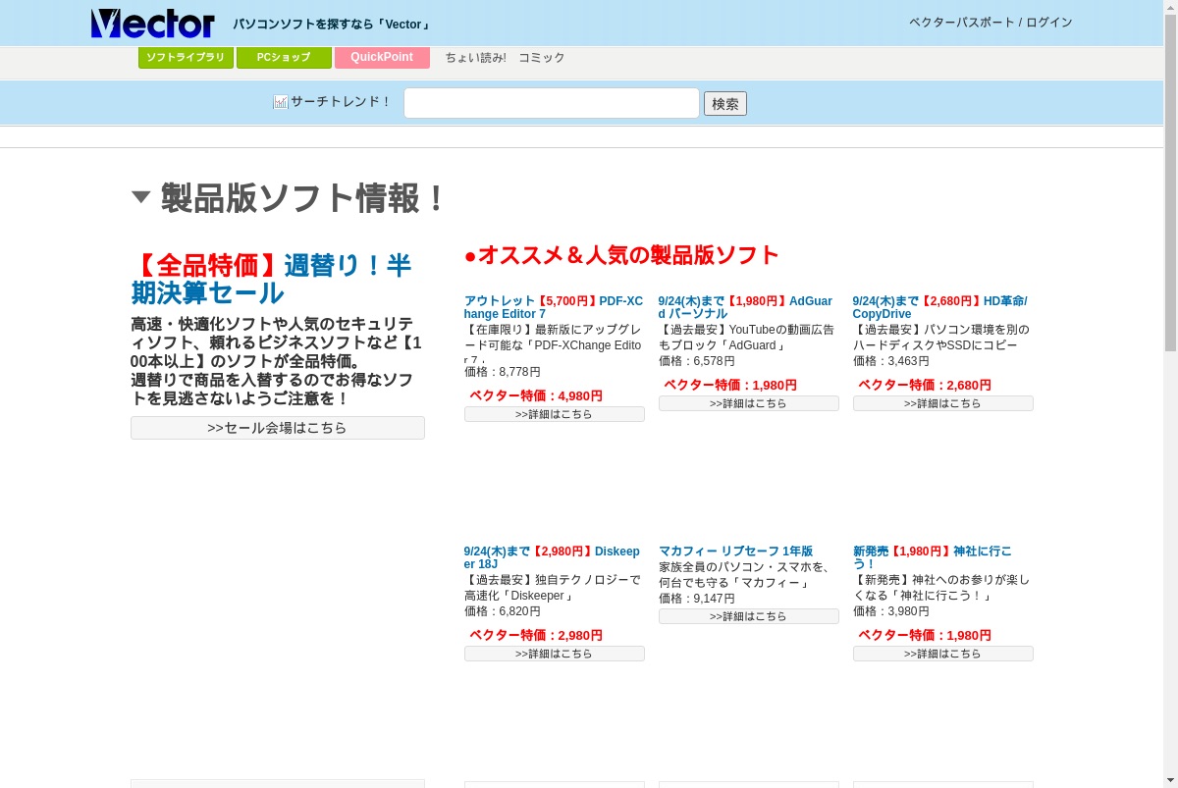
Task: Click the ベクター特価：2,980円 text
Action: tap(536, 635)
